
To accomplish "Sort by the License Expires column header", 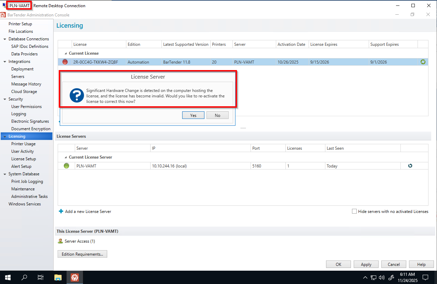I will (339, 44).
